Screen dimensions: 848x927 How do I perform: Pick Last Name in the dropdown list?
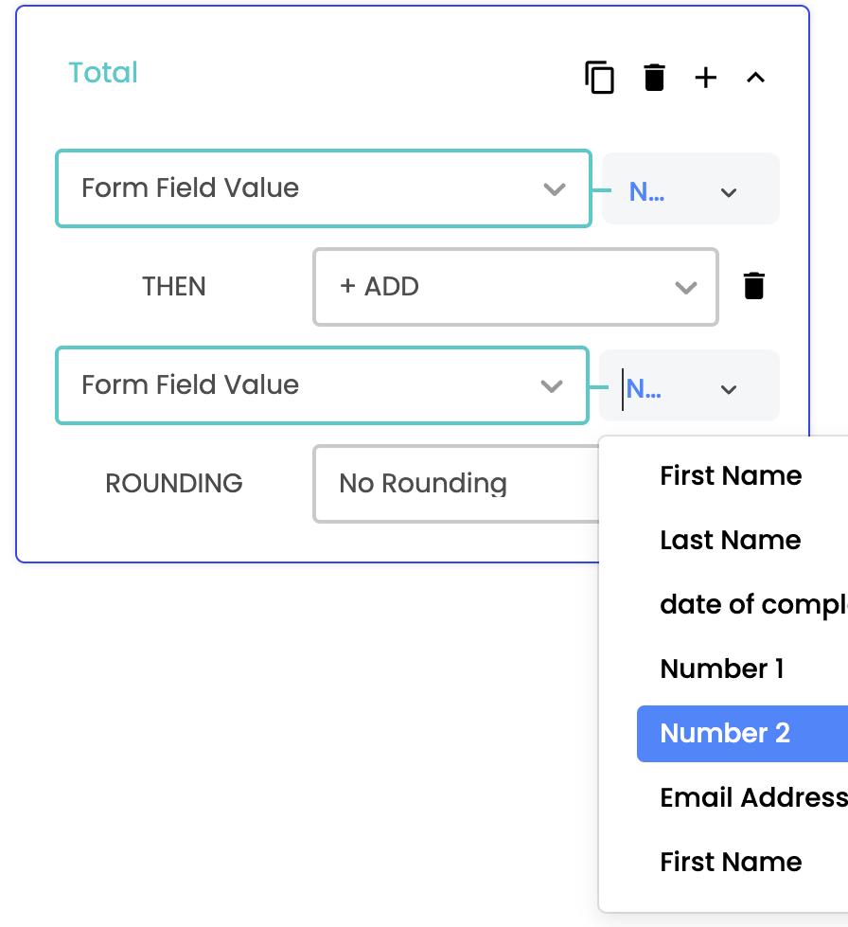coord(731,540)
